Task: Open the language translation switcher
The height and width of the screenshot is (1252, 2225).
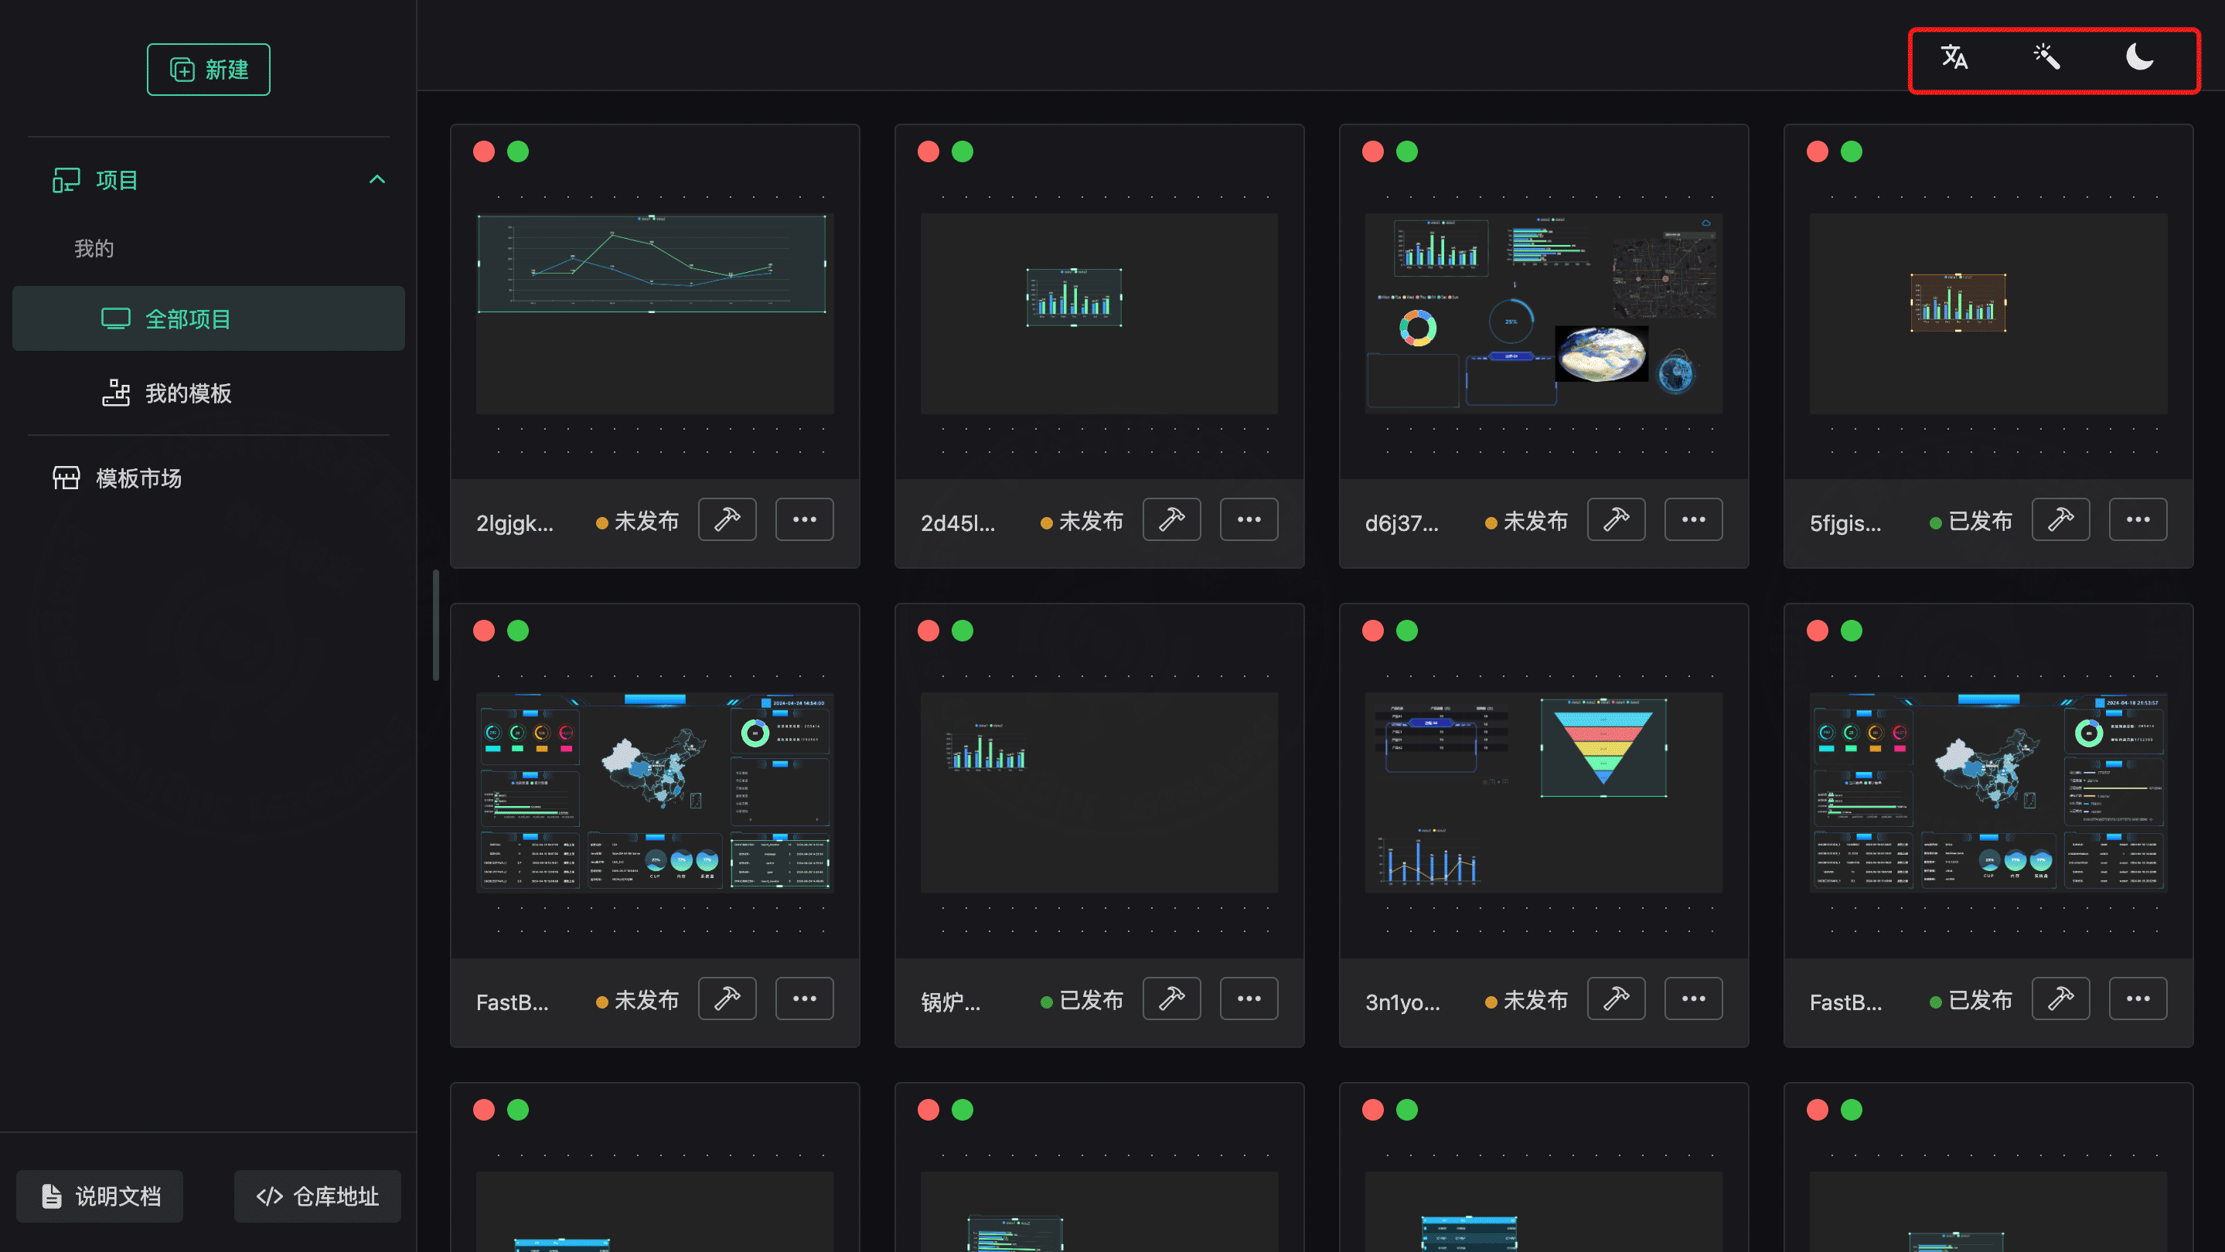Action: 1954,57
